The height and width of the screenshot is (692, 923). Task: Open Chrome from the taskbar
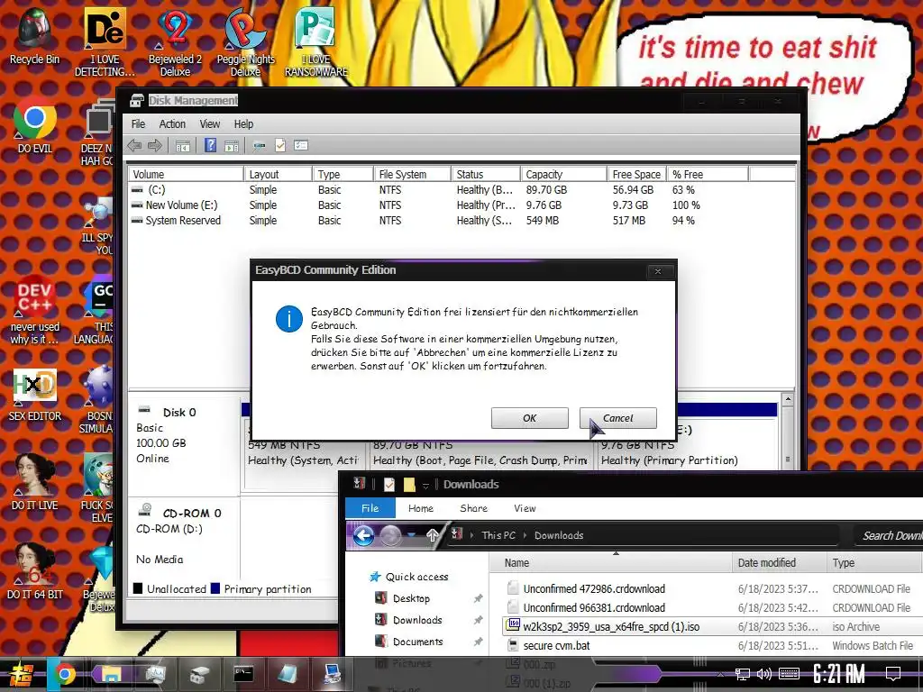(64, 674)
